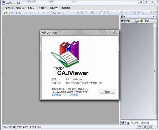Screen dimensions: 159x130
Task: Jump to last page arrow icon
Action: pos(38,12)
